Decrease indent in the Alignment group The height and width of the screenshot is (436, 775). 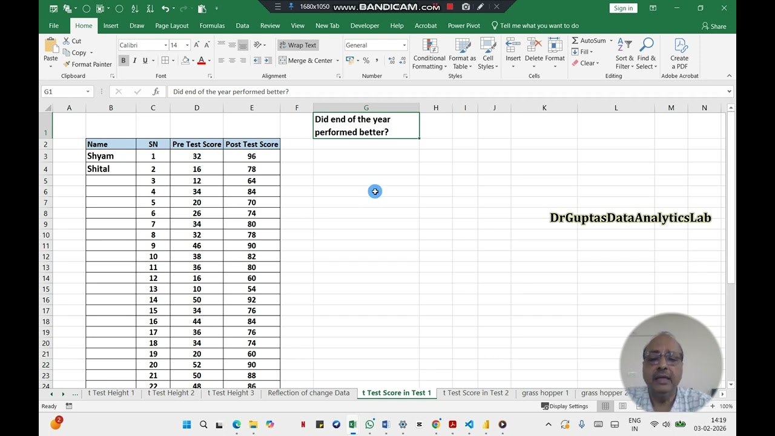257,61
